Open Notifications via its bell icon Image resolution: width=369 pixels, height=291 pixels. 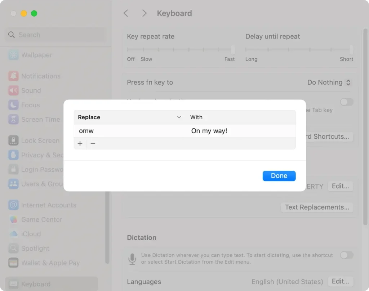tap(14, 76)
